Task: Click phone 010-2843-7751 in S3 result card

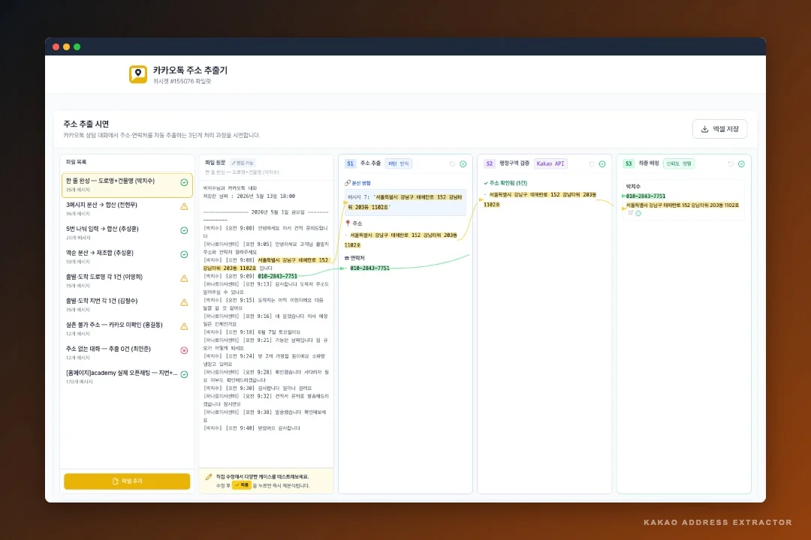Action: point(646,196)
